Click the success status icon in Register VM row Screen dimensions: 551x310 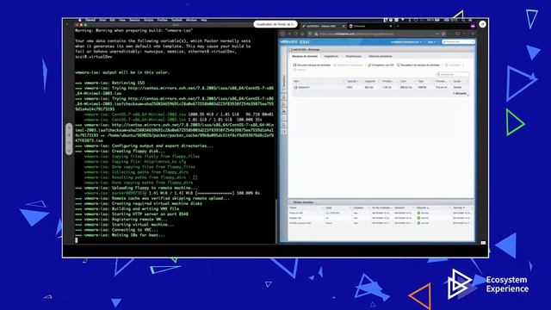[x=418, y=218]
